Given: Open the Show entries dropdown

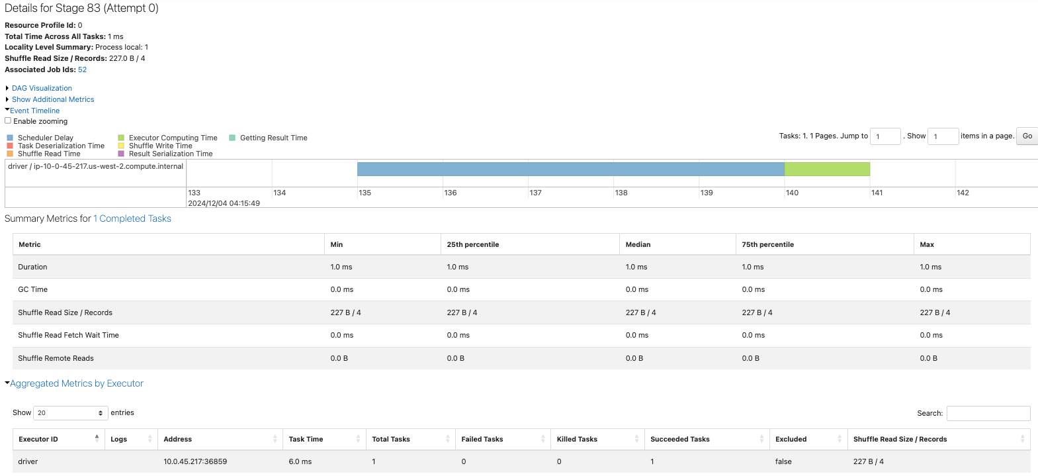Looking at the screenshot, I should pyautogui.click(x=70, y=412).
